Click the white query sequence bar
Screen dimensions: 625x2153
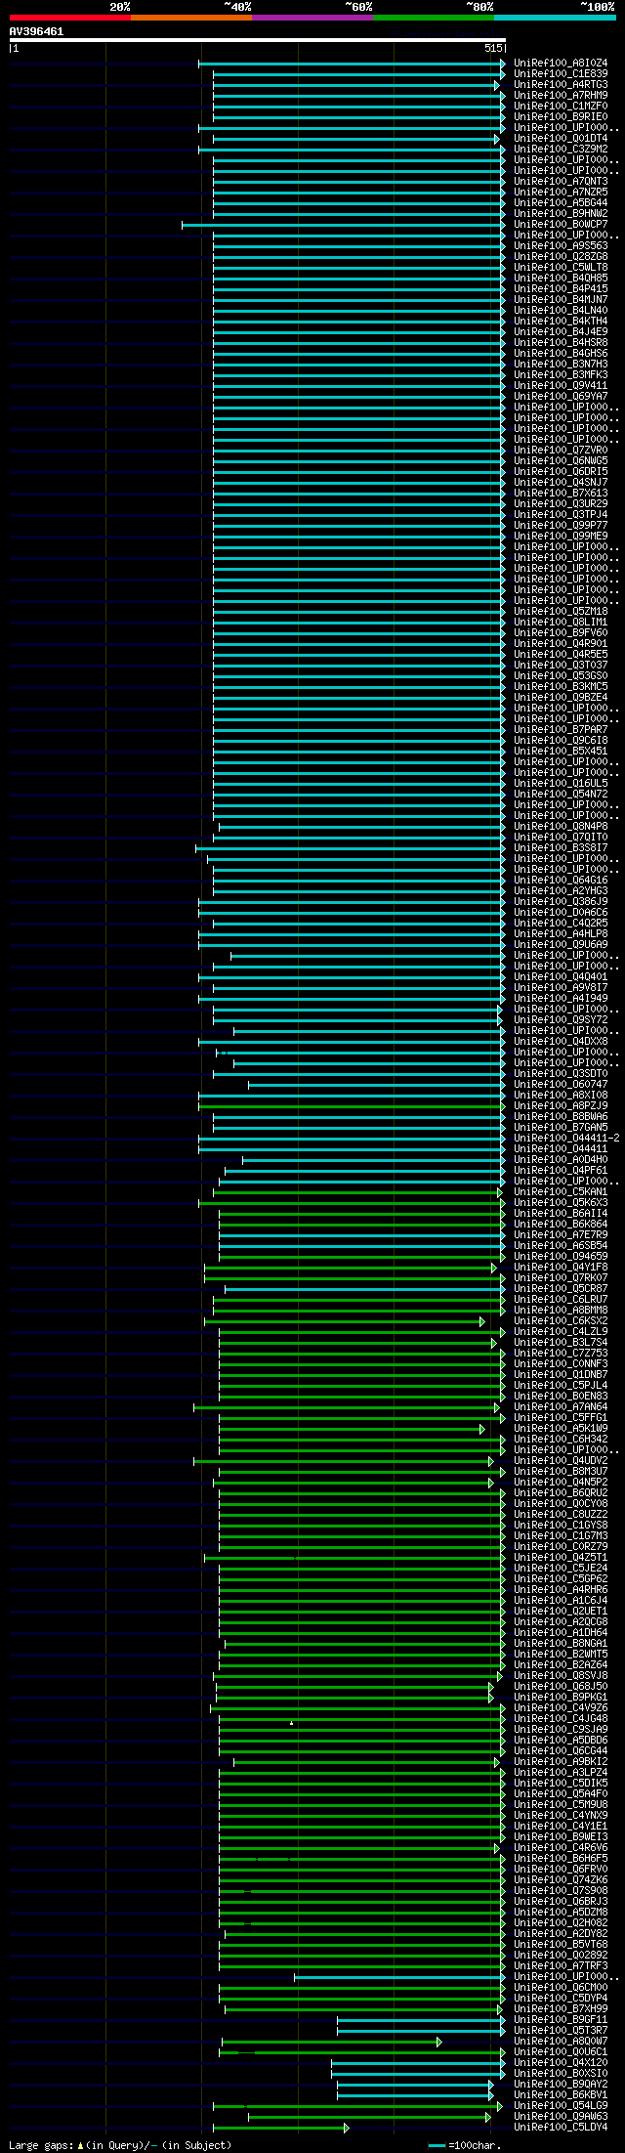[257, 40]
